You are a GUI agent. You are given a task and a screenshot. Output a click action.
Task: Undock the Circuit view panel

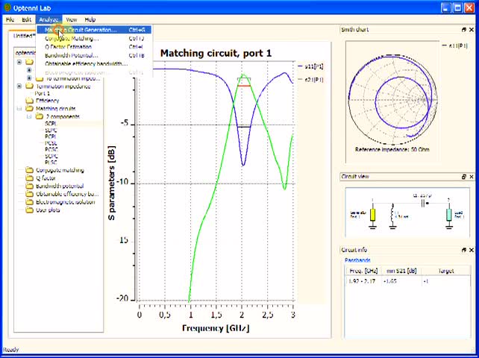pos(464,177)
